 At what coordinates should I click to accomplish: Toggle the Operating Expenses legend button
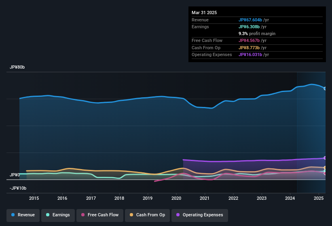200,215
